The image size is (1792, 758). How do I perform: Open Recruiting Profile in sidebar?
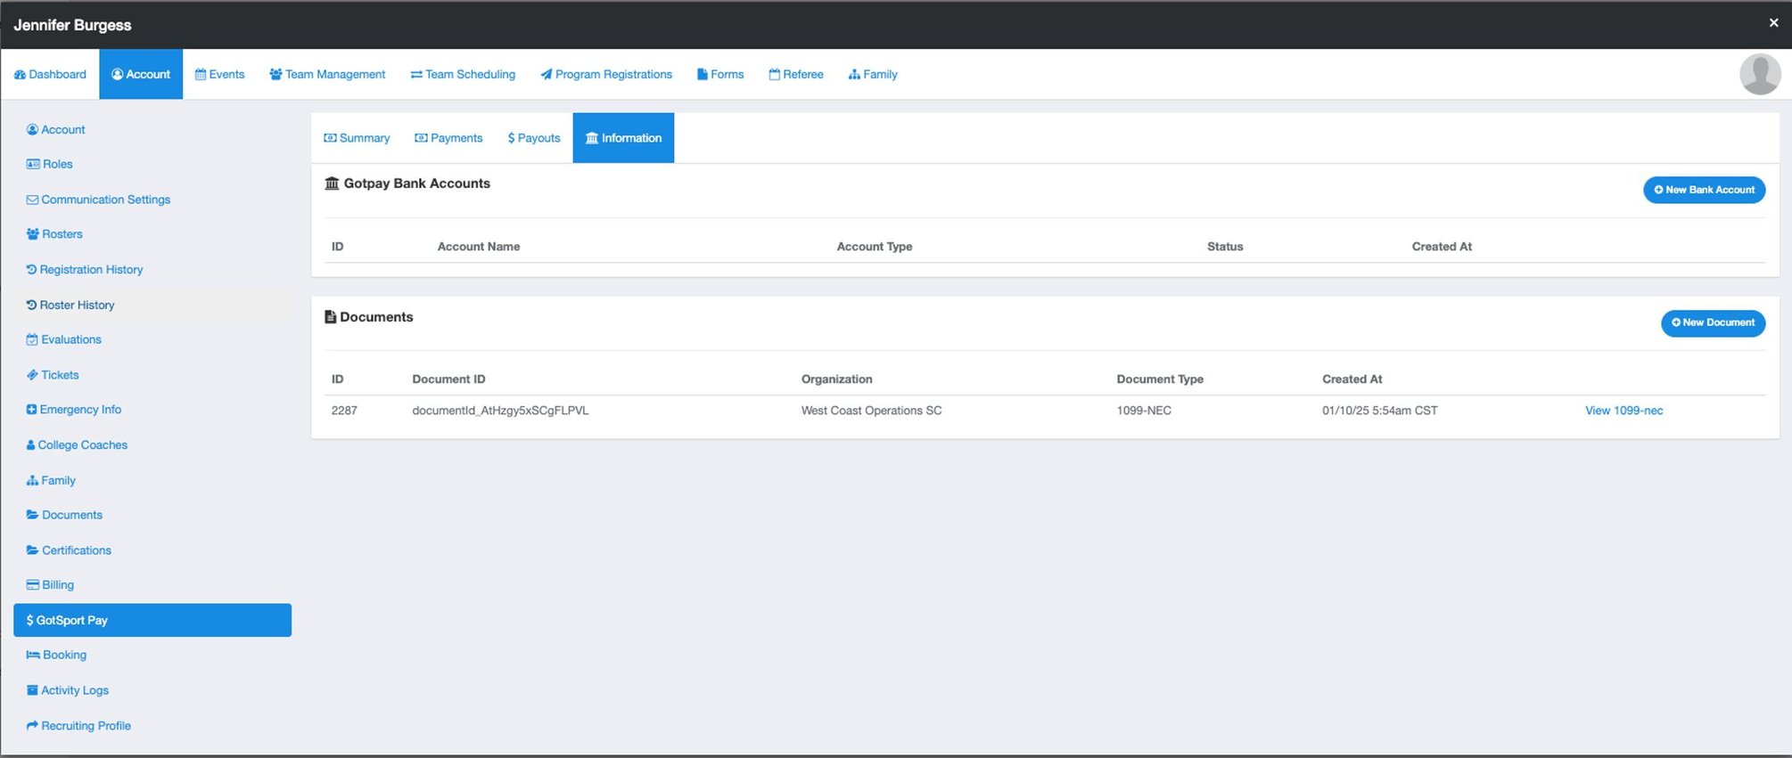tap(78, 726)
